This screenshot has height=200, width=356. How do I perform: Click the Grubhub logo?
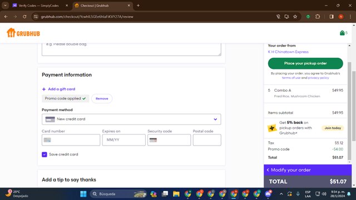tap(23, 33)
